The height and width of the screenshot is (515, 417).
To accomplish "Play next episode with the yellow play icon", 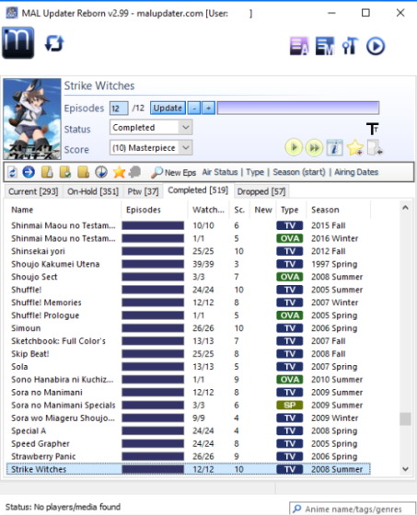I will pos(294,148).
